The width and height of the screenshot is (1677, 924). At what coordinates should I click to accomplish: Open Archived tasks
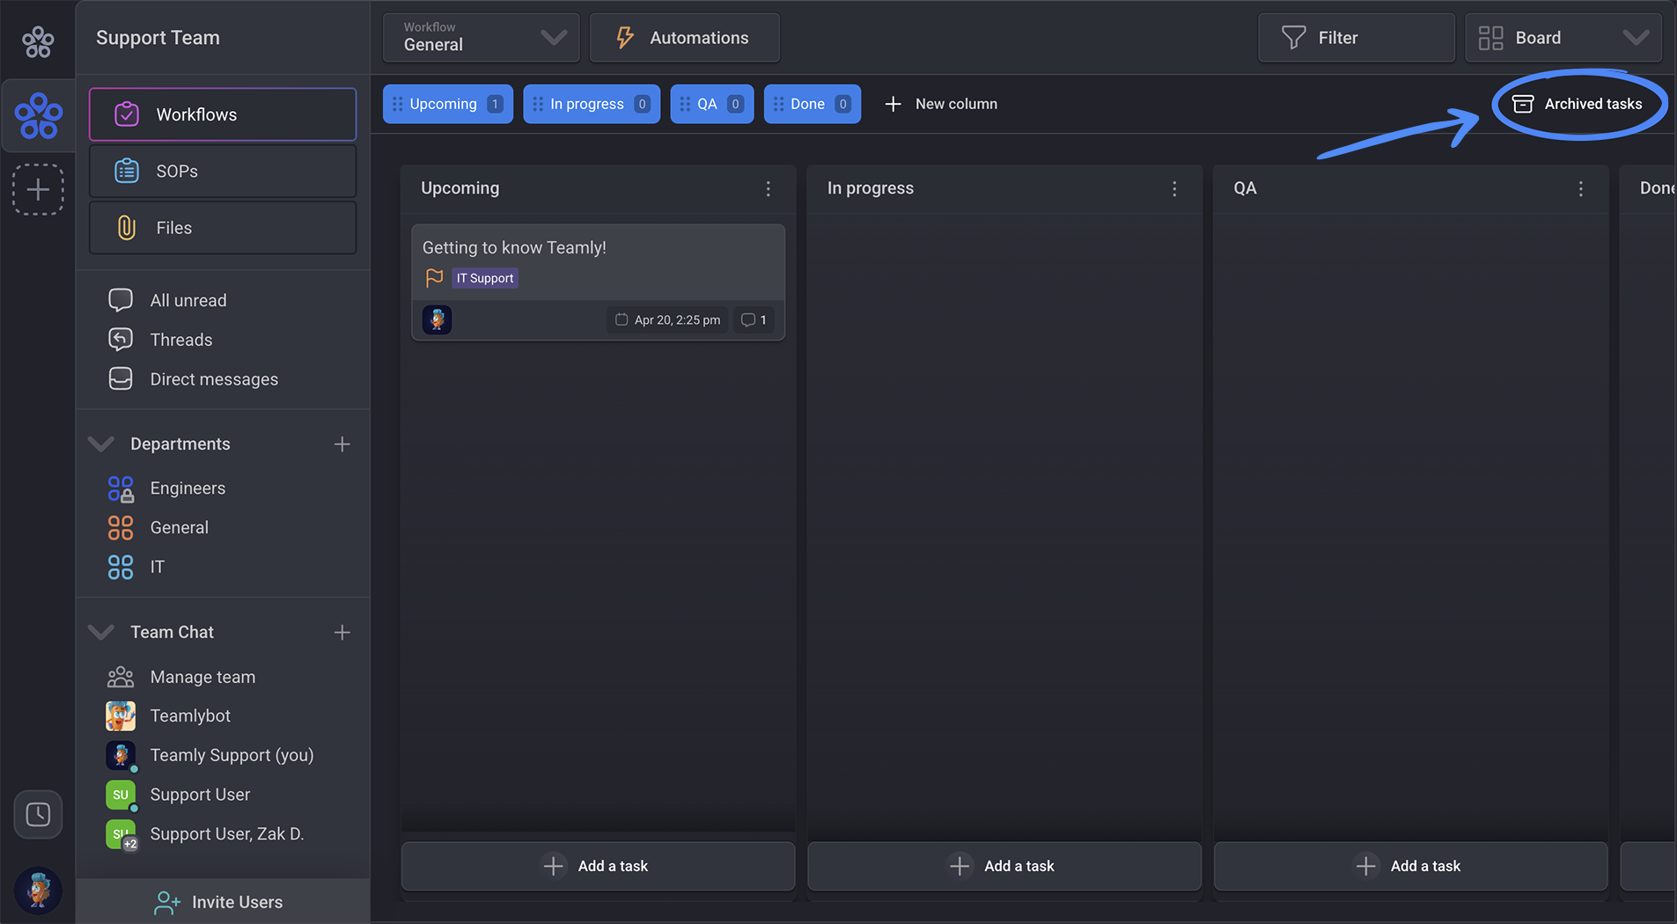click(1578, 104)
